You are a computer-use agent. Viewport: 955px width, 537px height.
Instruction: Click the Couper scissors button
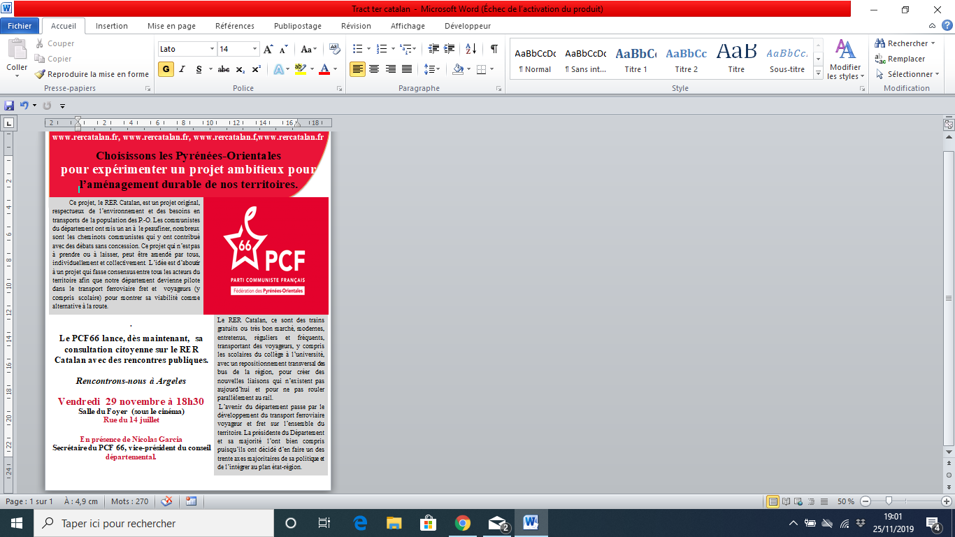coord(55,43)
